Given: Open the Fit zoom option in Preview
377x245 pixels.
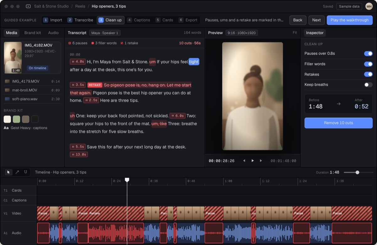Looking at the screenshot, I should pyautogui.click(x=295, y=33).
